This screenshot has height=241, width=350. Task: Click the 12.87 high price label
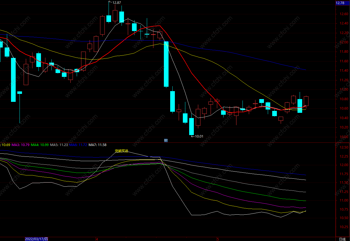click(x=117, y=3)
